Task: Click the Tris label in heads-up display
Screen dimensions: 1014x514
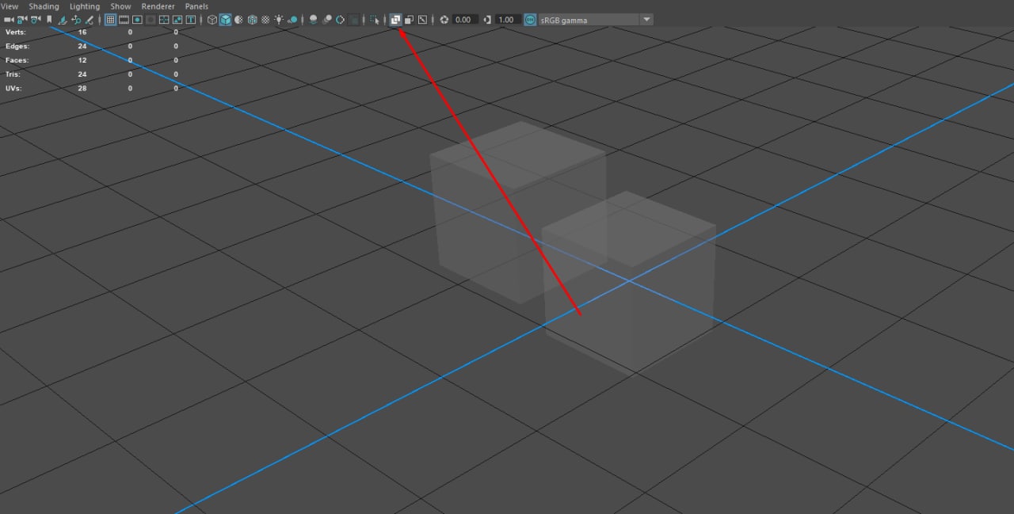Action: point(13,74)
